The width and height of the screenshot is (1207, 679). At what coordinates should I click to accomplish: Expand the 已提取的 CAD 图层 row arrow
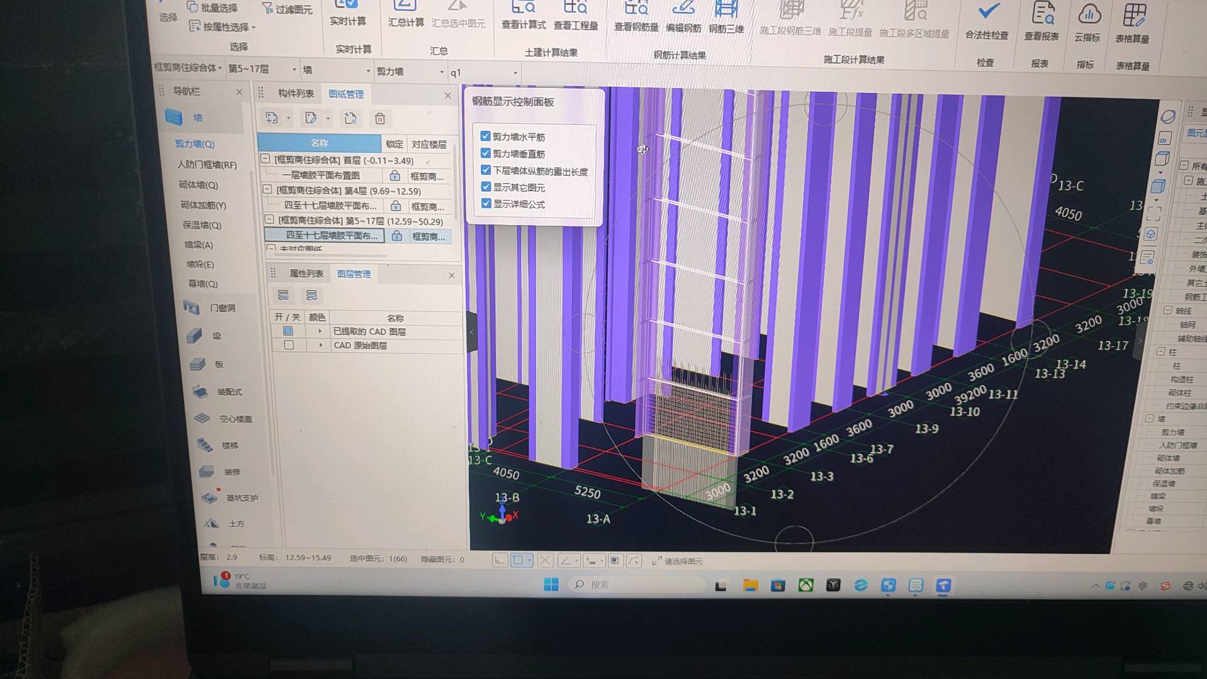320,331
